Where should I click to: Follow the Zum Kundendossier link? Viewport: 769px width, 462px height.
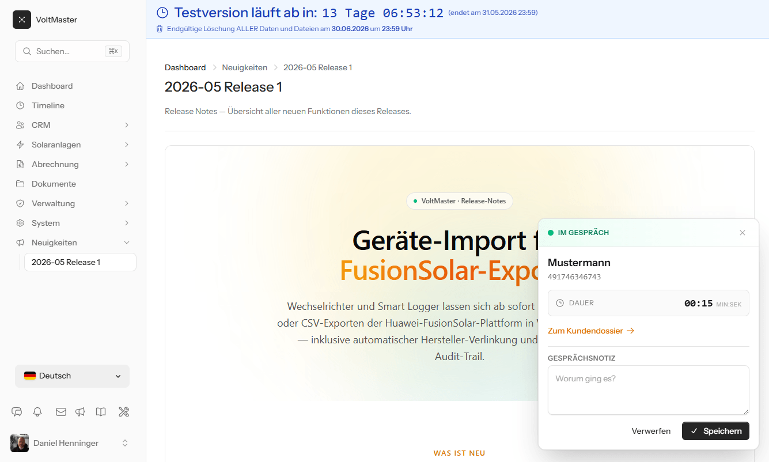[591, 331]
